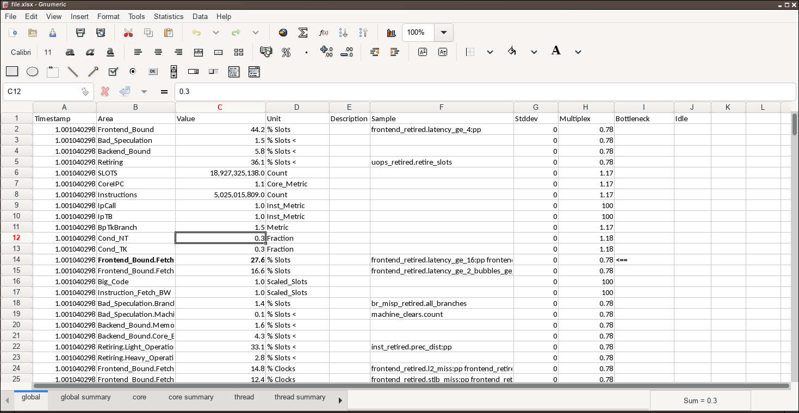
Task: Insert a radio button form control
Action: click(x=133, y=71)
